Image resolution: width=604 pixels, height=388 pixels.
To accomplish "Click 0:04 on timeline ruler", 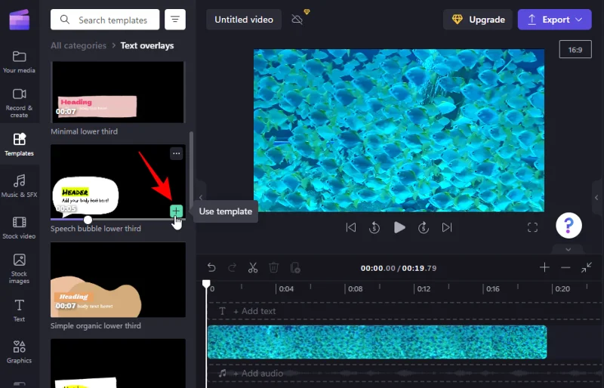I will coord(286,288).
